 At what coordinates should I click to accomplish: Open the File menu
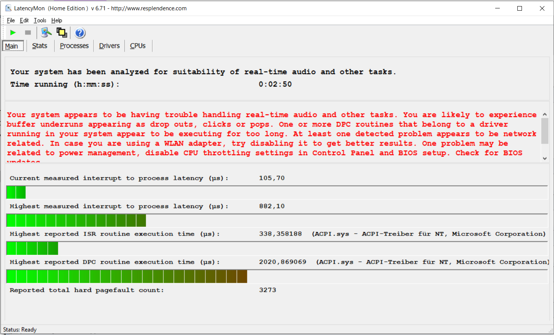11,21
